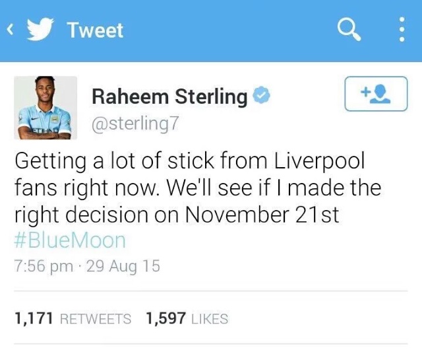The width and height of the screenshot is (422, 358).
Task: Open Raheem Sterling's profile picture
Action: [x=45, y=108]
